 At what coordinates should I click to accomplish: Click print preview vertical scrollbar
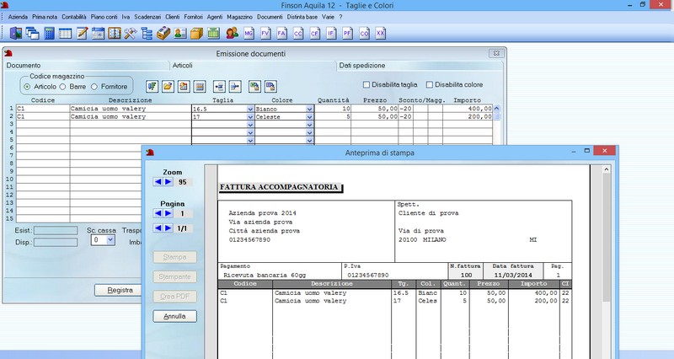tap(607, 238)
